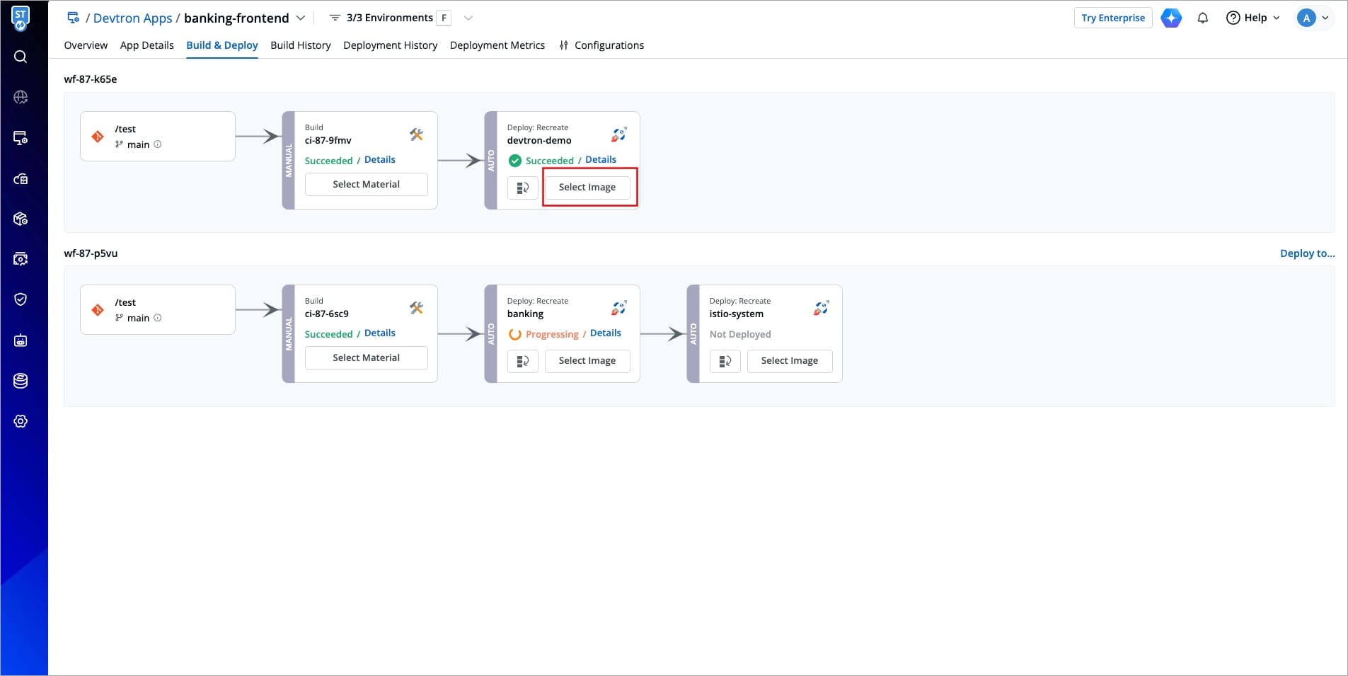The height and width of the screenshot is (676, 1348).
Task: Click the search icon in the sidebar
Action: (21, 57)
